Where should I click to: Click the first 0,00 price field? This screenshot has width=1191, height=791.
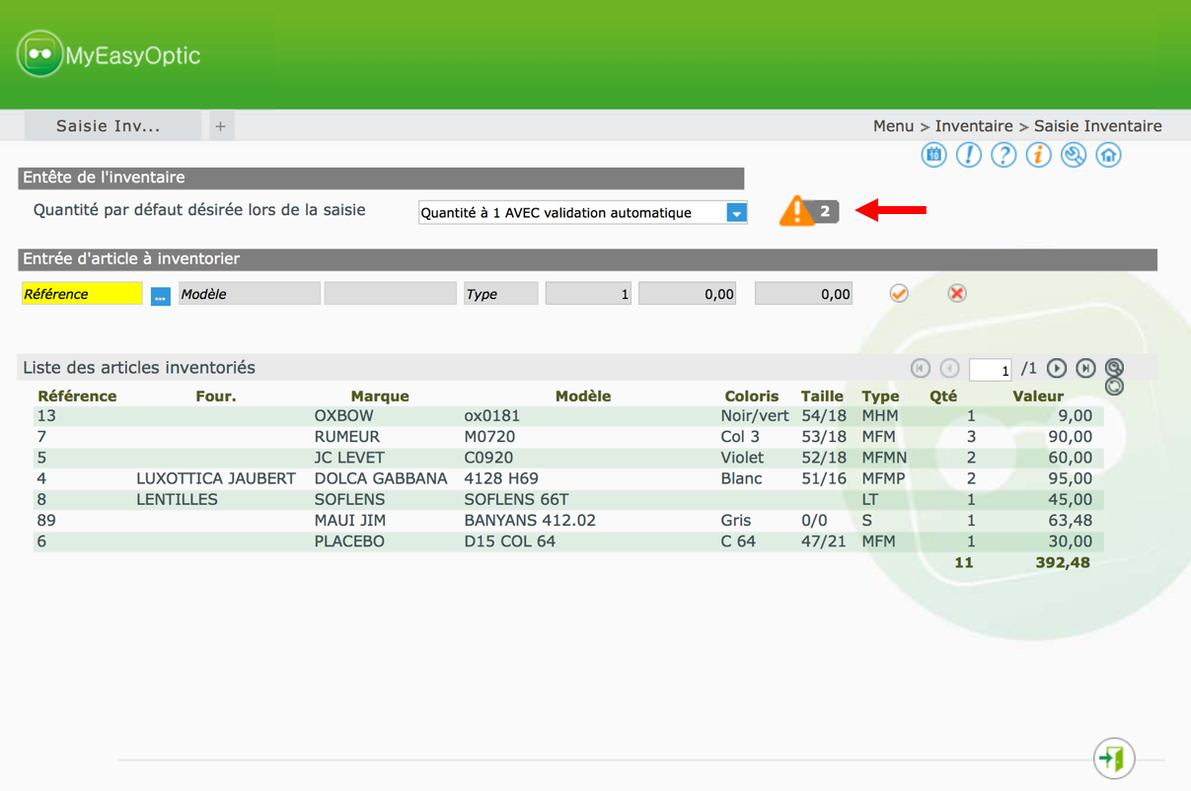coord(688,294)
